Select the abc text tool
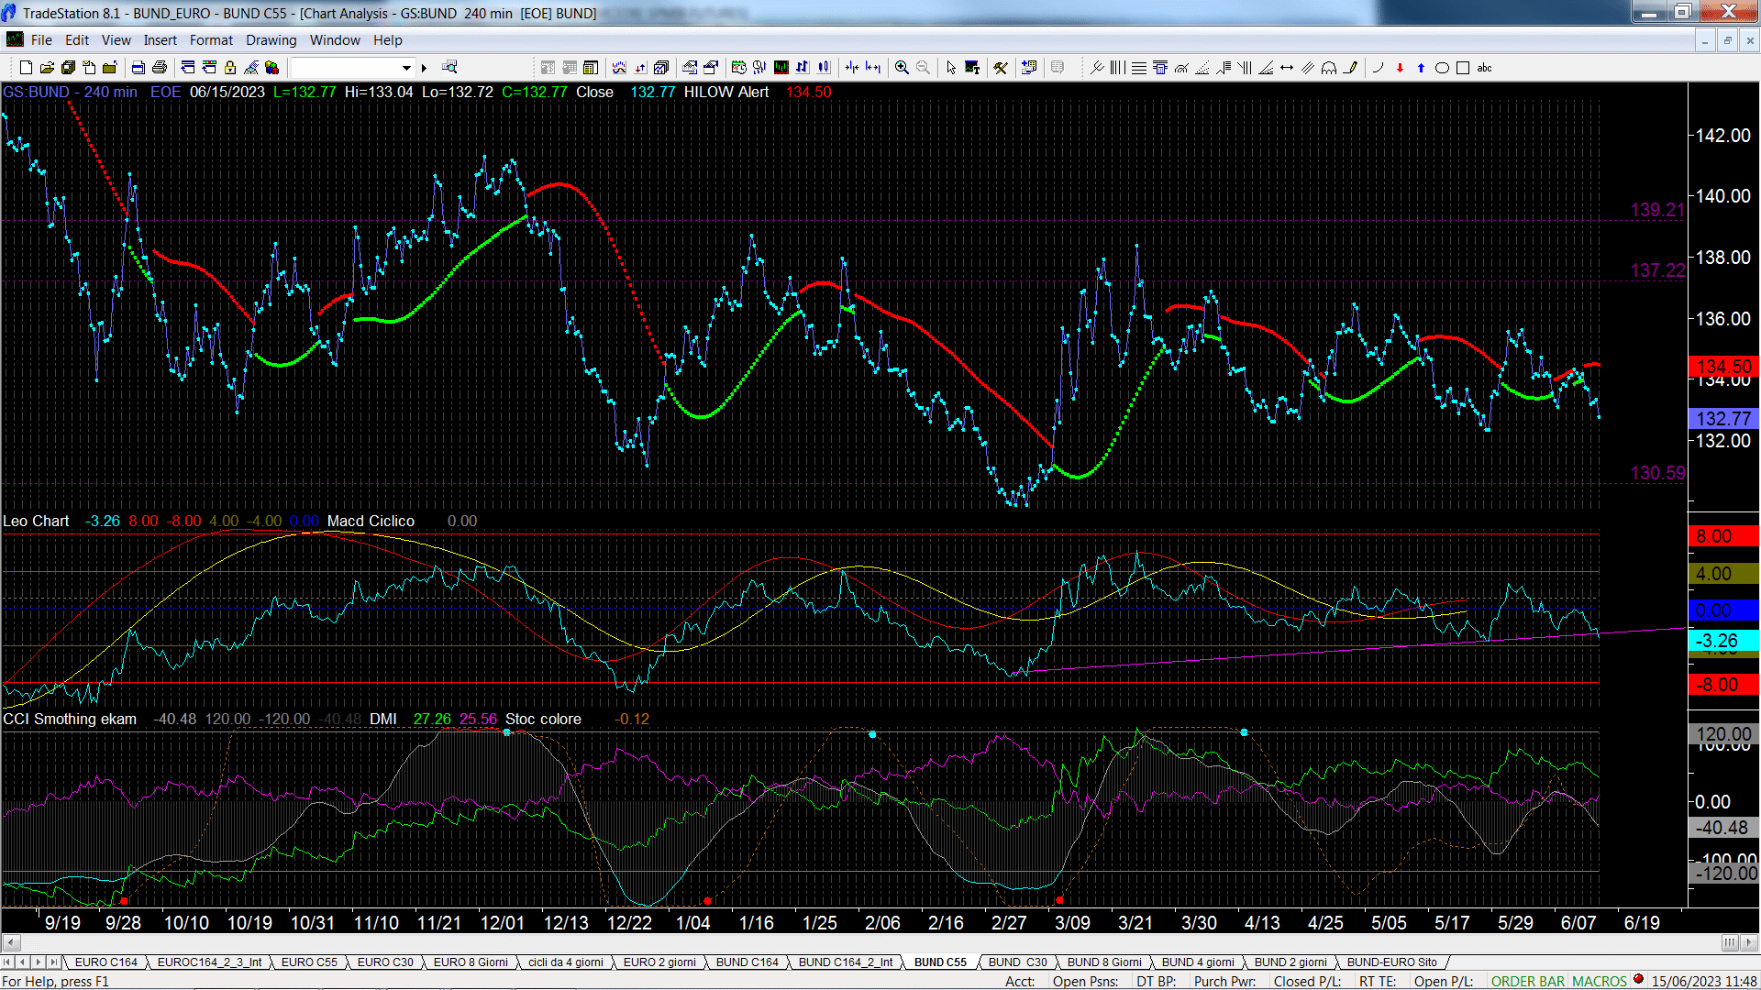 click(x=1484, y=68)
